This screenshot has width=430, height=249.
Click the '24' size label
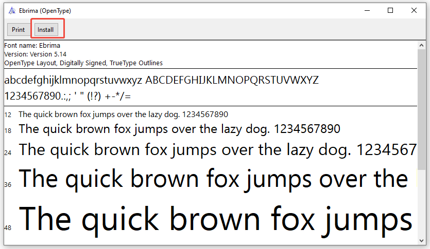point(8,153)
